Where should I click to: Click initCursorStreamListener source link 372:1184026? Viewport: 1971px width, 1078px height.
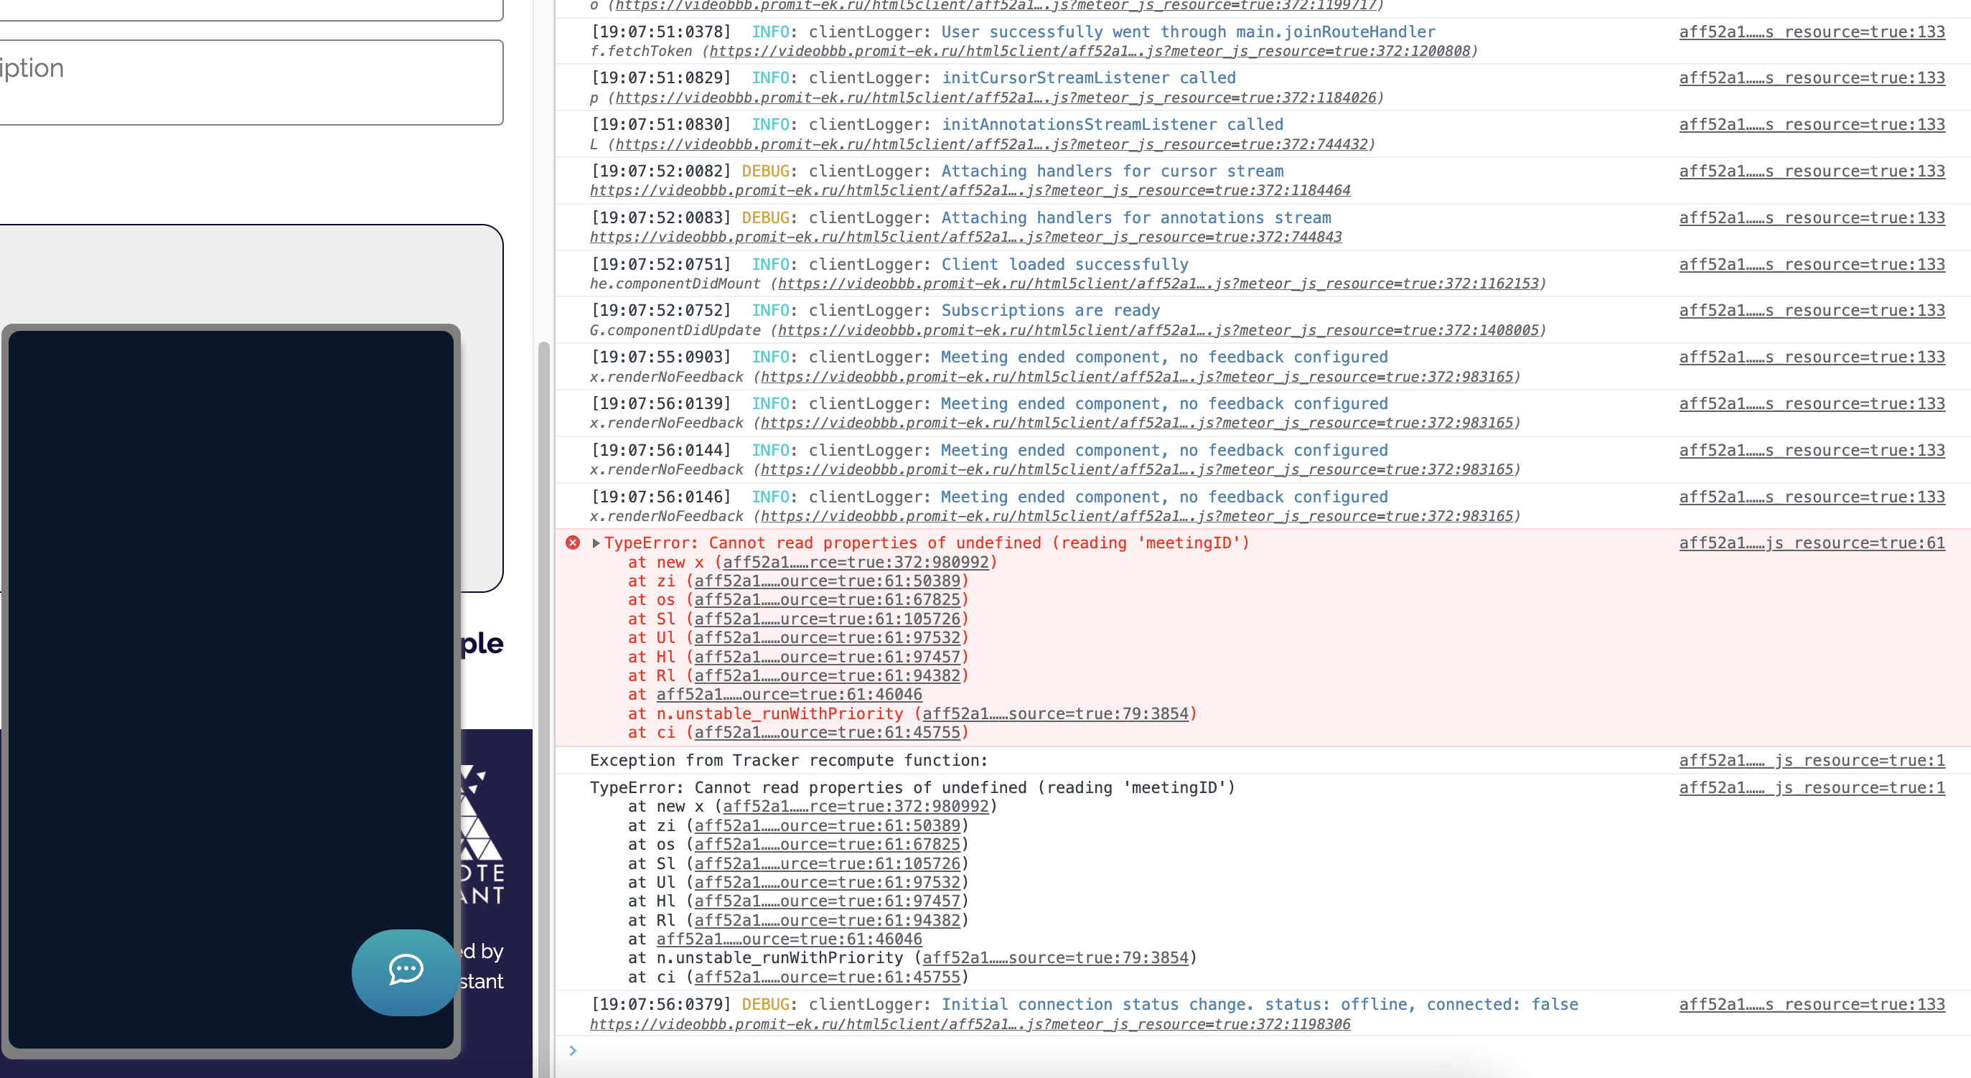(x=995, y=98)
